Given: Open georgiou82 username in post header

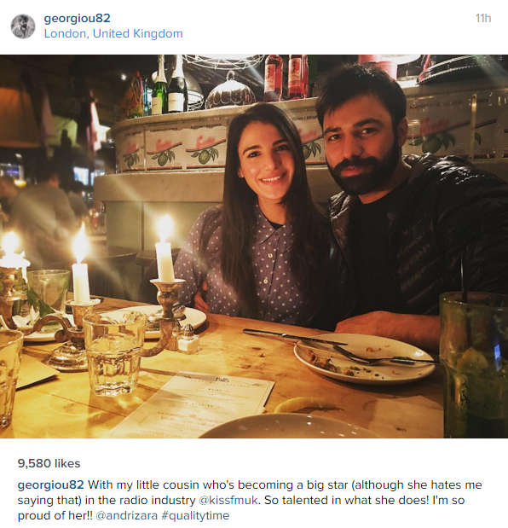Looking at the screenshot, I should [77, 18].
